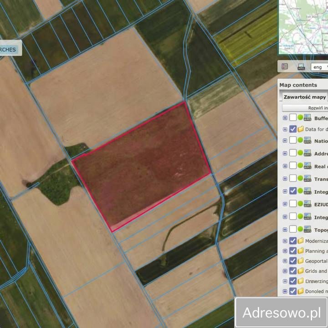Click folder icon of Grids and group
Image resolution: width=328 pixels, height=328 pixels.
point(301,271)
